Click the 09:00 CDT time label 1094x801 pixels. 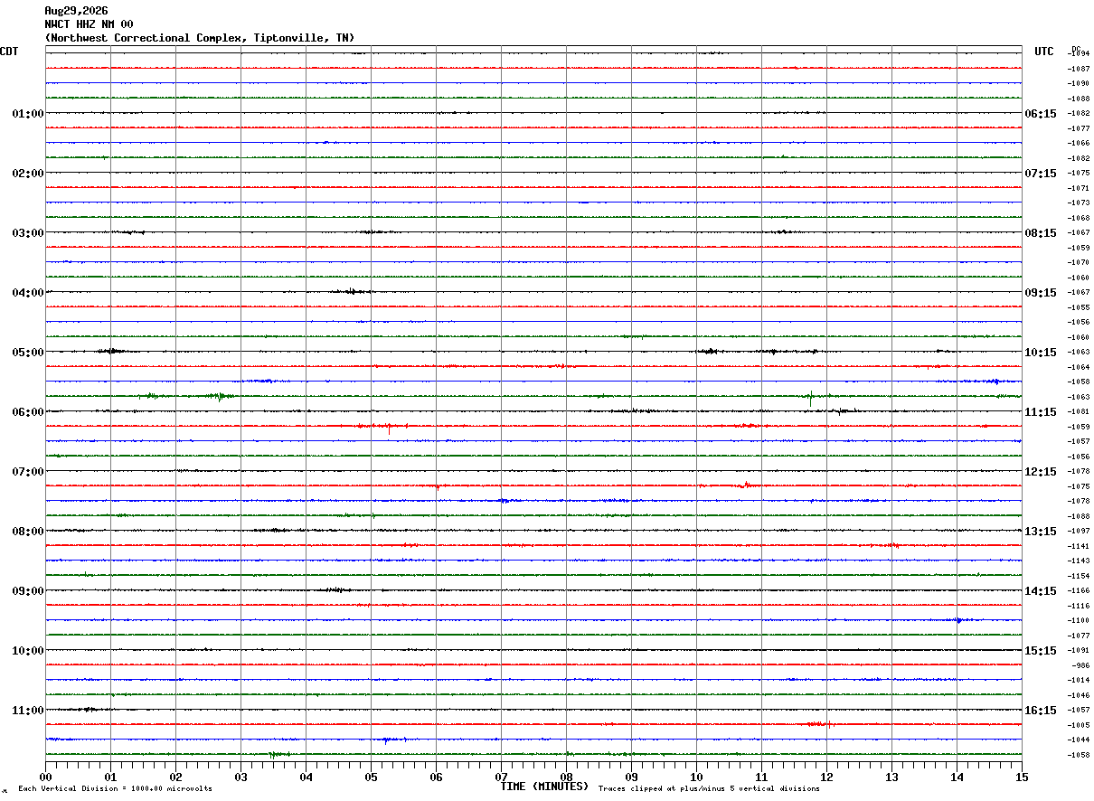(x=28, y=591)
